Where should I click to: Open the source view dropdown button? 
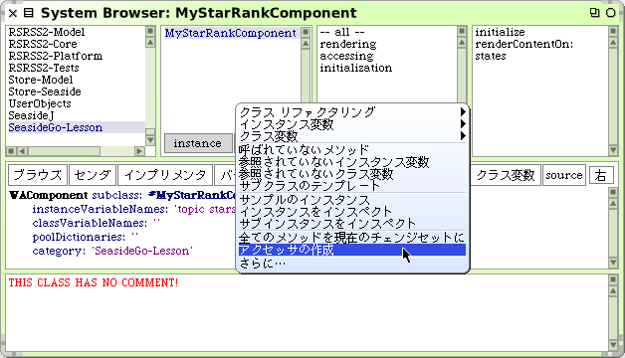click(x=564, y=175)
